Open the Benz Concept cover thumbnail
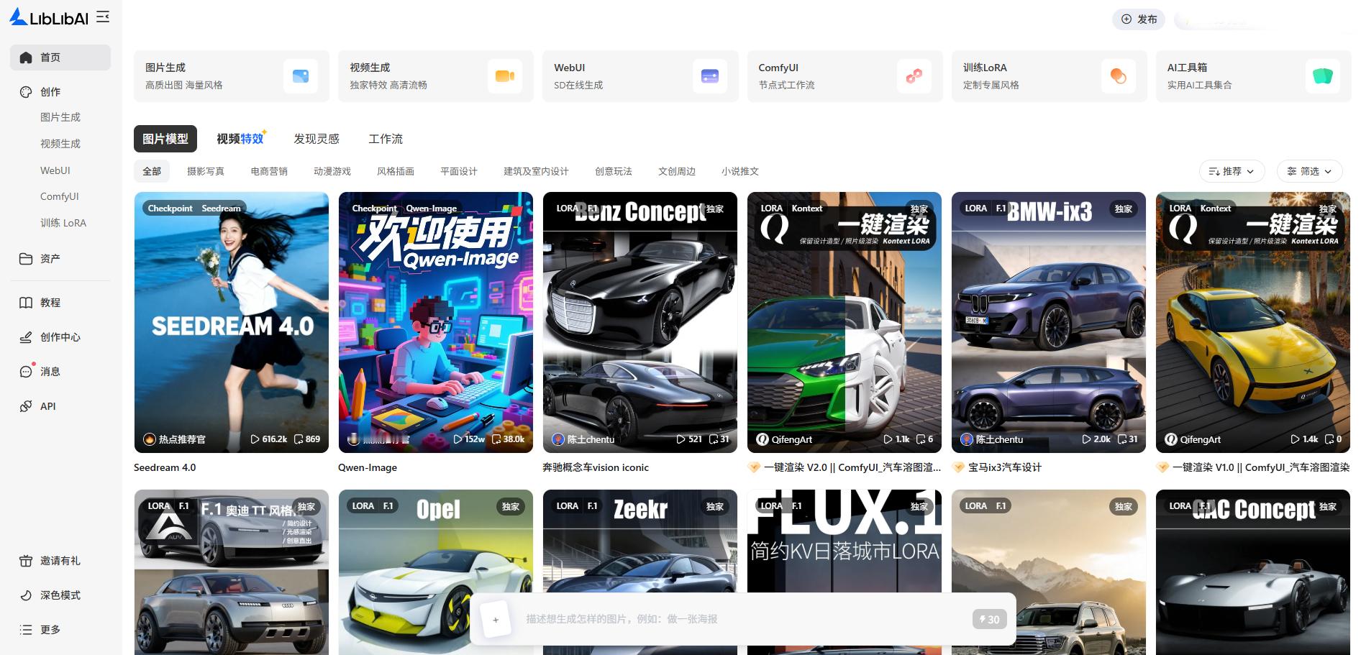 (640, 322)
